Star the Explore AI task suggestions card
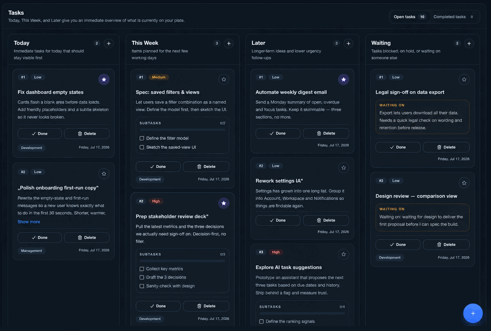 [x=344, y=254]
